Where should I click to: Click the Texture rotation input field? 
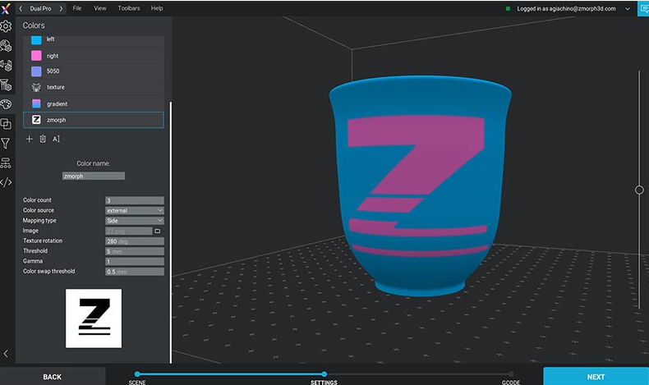pyautogui.click(x=135, y=241)
